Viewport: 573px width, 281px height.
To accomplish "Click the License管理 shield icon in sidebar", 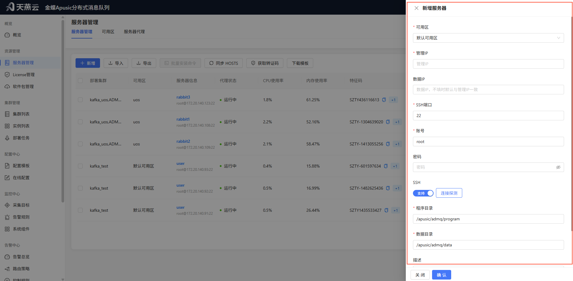I will point(7,75).
